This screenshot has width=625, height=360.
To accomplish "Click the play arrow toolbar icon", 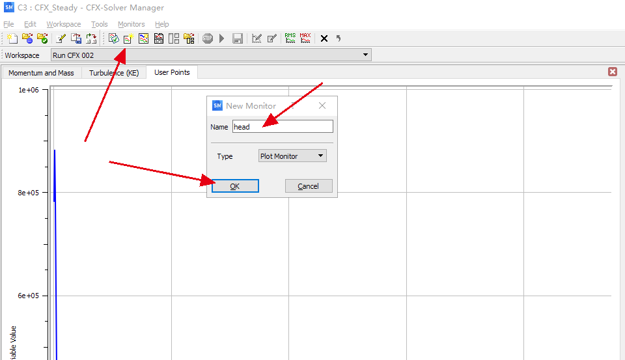I will click(x=222, y=38).
